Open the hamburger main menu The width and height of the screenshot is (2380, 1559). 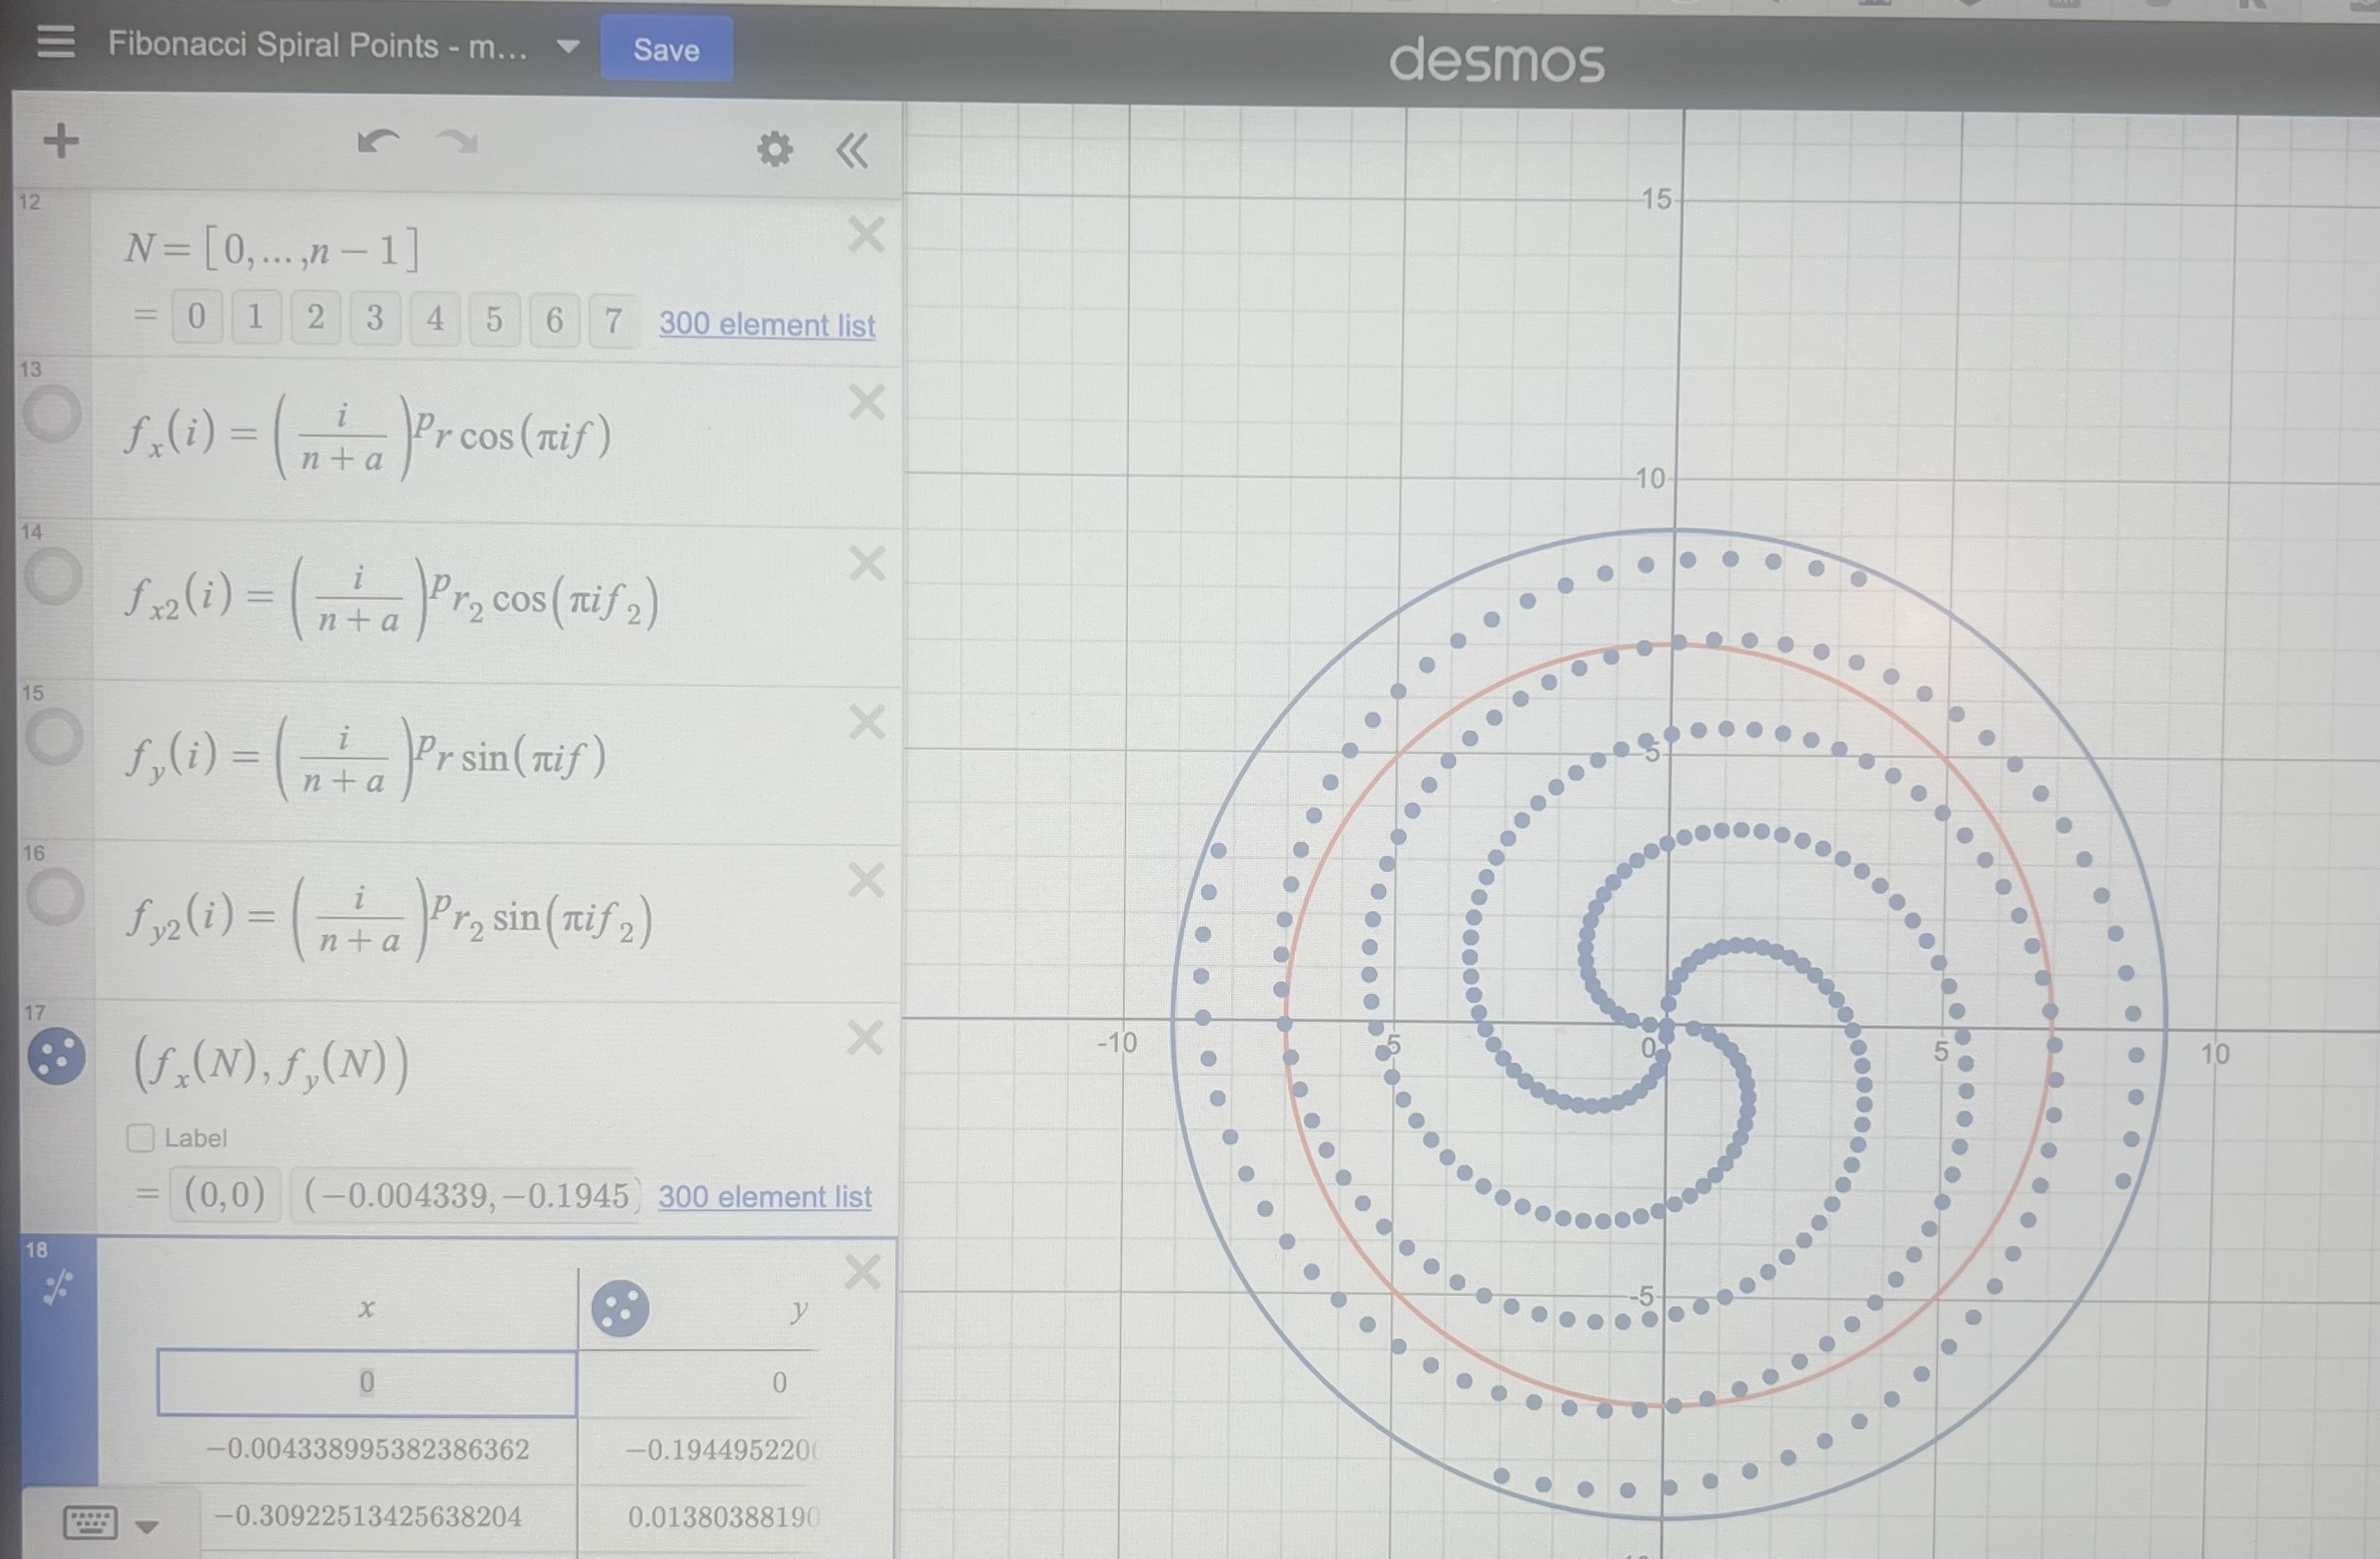click(x=56, y=42)
